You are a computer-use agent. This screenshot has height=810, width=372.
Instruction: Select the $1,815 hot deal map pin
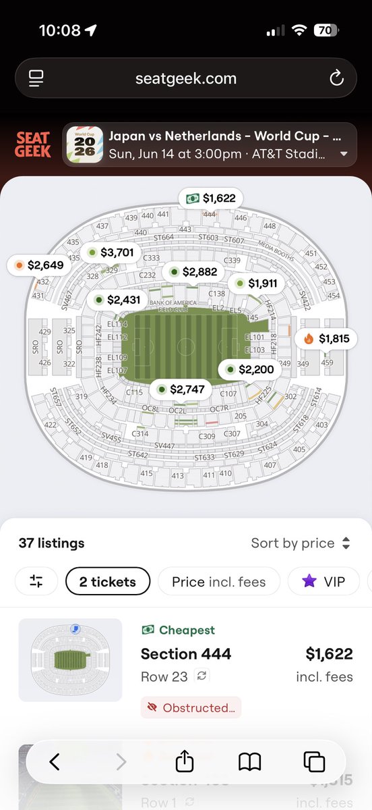[x=325, y=339]
